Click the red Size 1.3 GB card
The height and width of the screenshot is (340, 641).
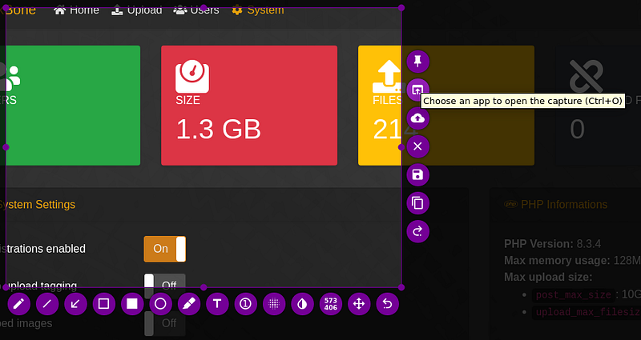click(248, 106)
